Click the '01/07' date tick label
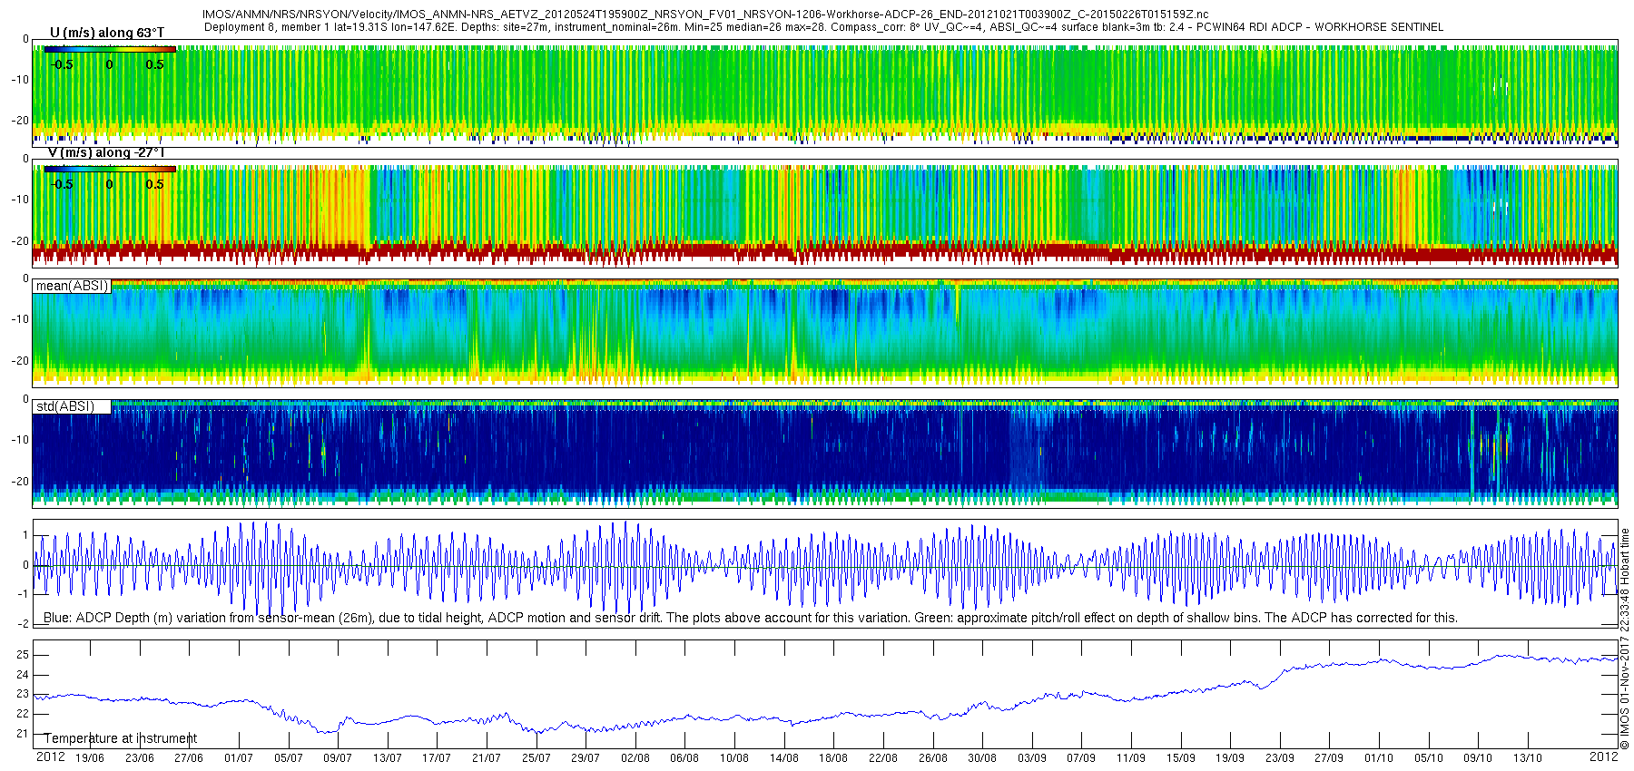 pos(239,758)
